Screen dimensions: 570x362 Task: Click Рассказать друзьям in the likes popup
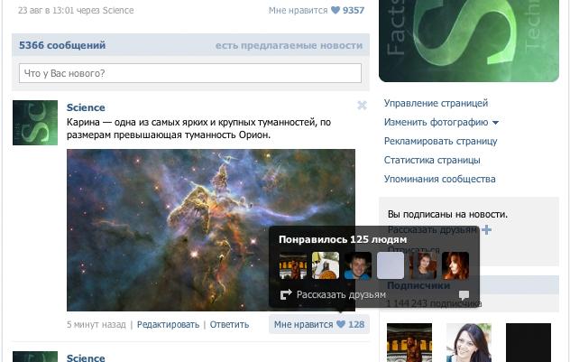tap(341, 294)
